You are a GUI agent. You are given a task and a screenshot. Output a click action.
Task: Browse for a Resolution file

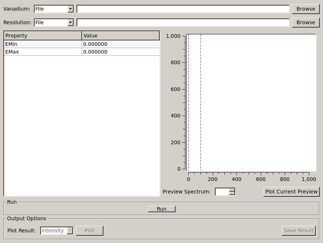[x=305, y=22]
